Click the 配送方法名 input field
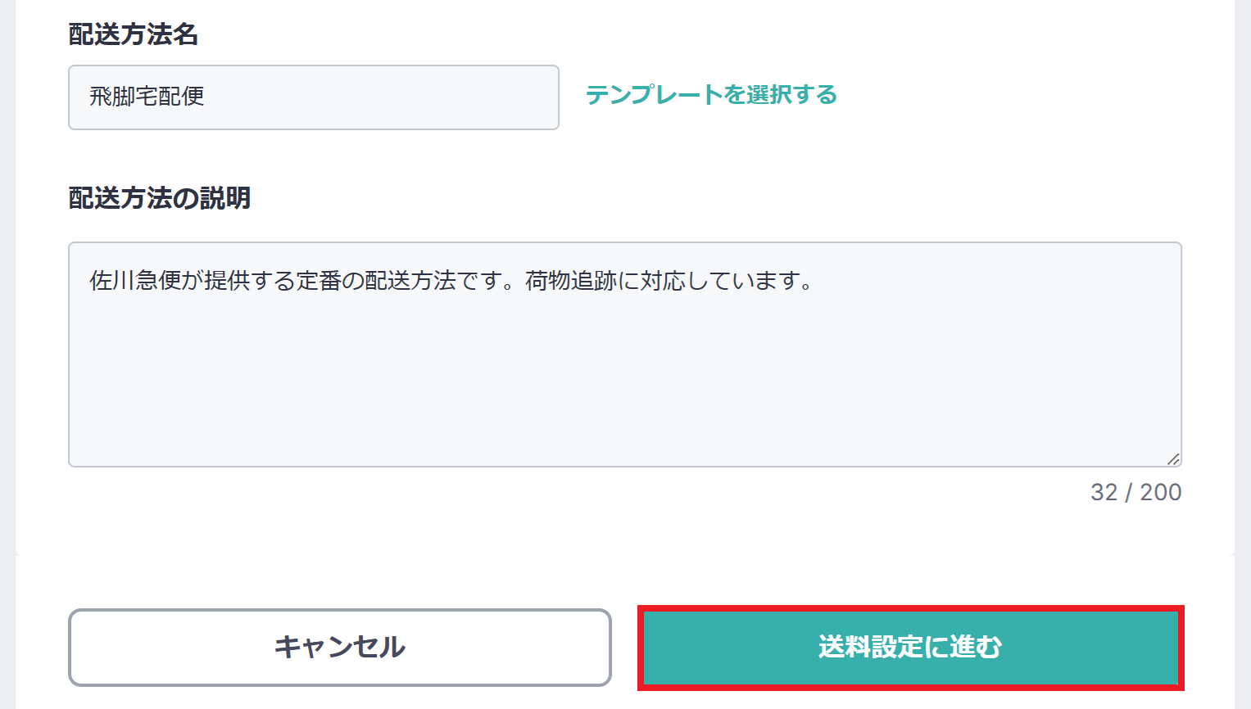 (x=313, y=97)
